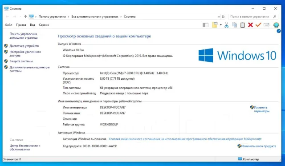Click Активация Windows выполнена text
The width and height of the screenshot is (285, 166).
click(x=84, y=139)
